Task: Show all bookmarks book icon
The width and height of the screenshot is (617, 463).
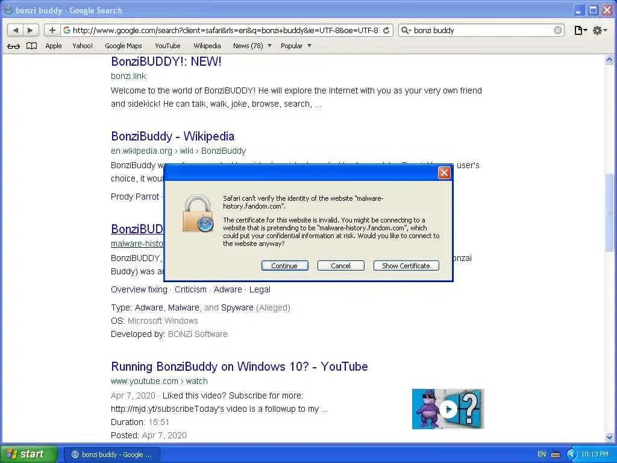Action: [31, 46]
